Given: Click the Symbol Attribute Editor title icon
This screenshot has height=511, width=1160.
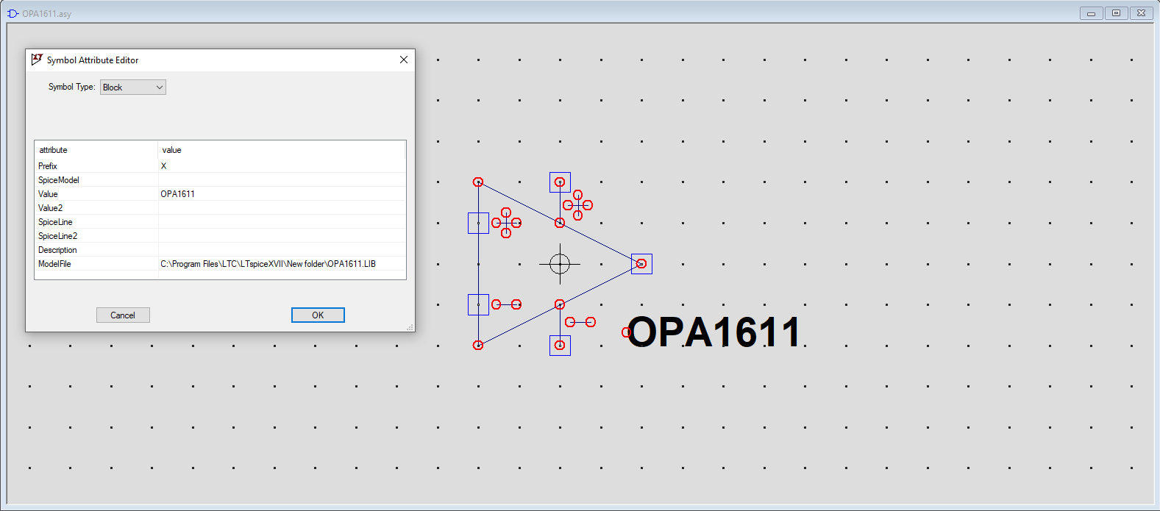Looking at the screenshot, I should tap(37, 60).
